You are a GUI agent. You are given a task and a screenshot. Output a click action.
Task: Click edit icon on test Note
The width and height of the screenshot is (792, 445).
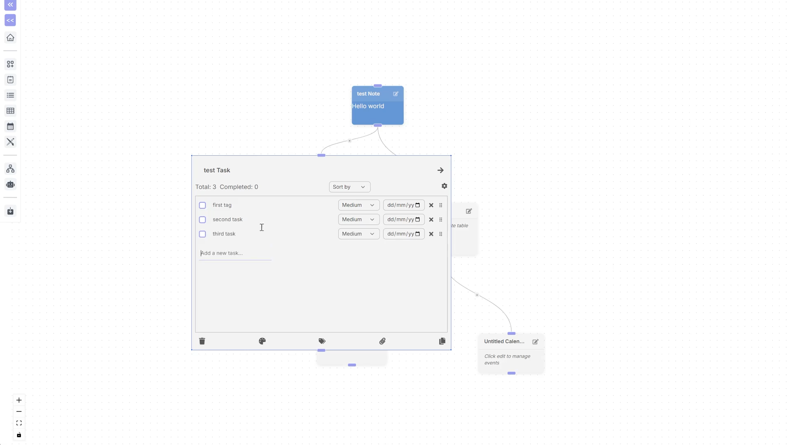coord(396,94)
